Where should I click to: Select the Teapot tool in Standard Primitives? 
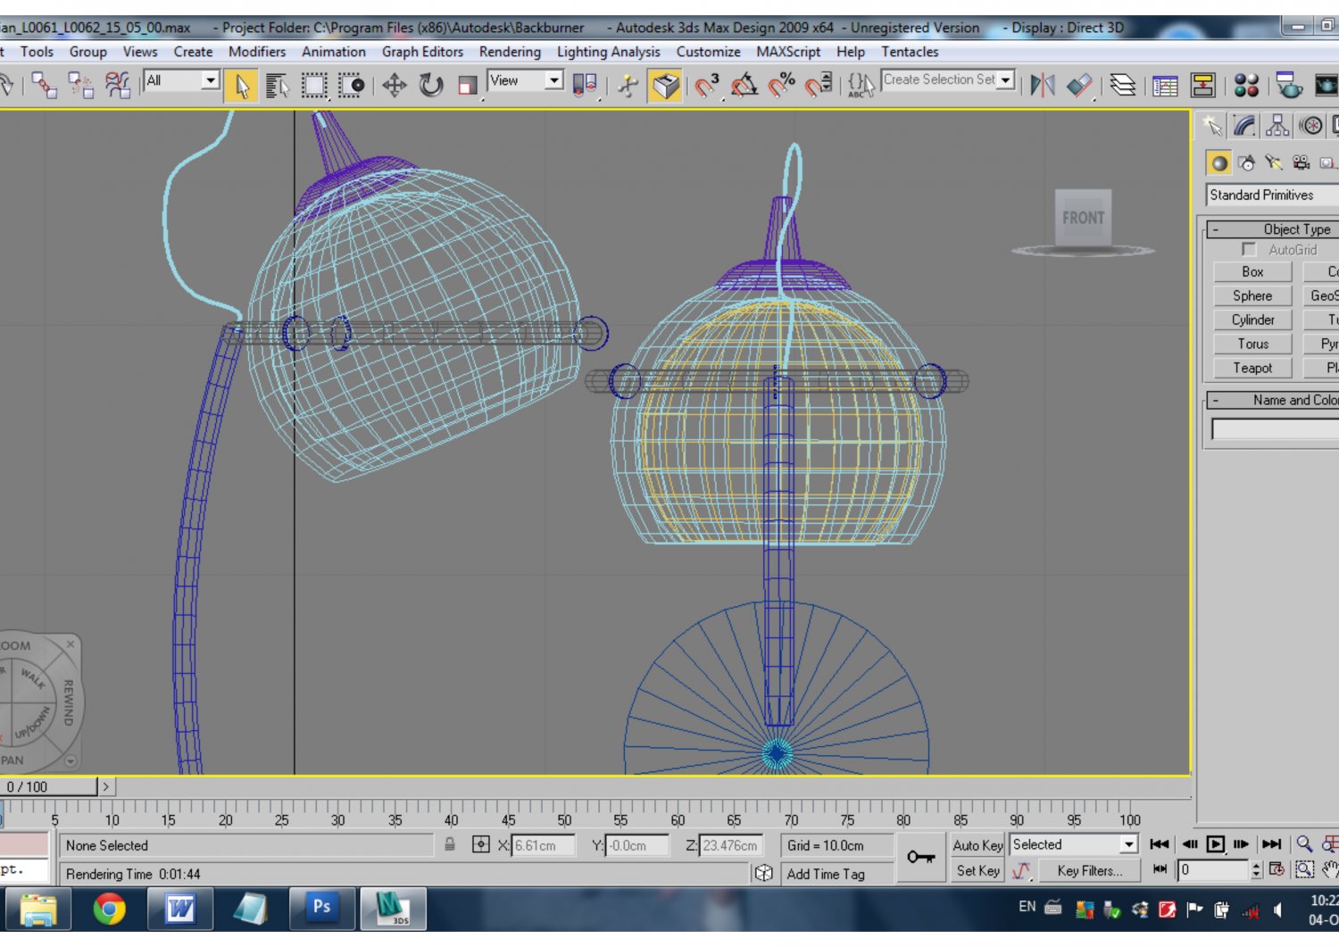(1252, 368)
